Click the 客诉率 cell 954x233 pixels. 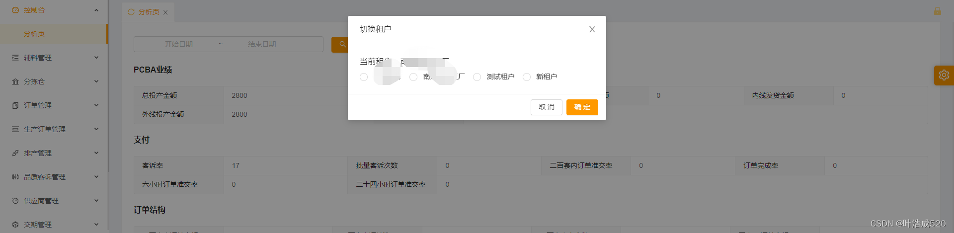coord(179,165)
